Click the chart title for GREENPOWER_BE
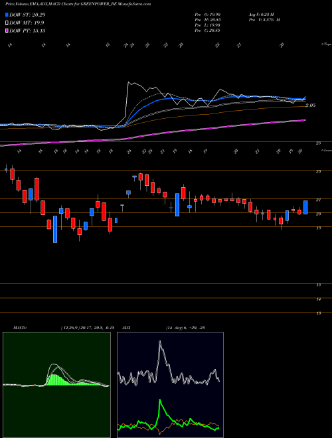The width and height of the screenshot is (332, 438). [78, 4]
